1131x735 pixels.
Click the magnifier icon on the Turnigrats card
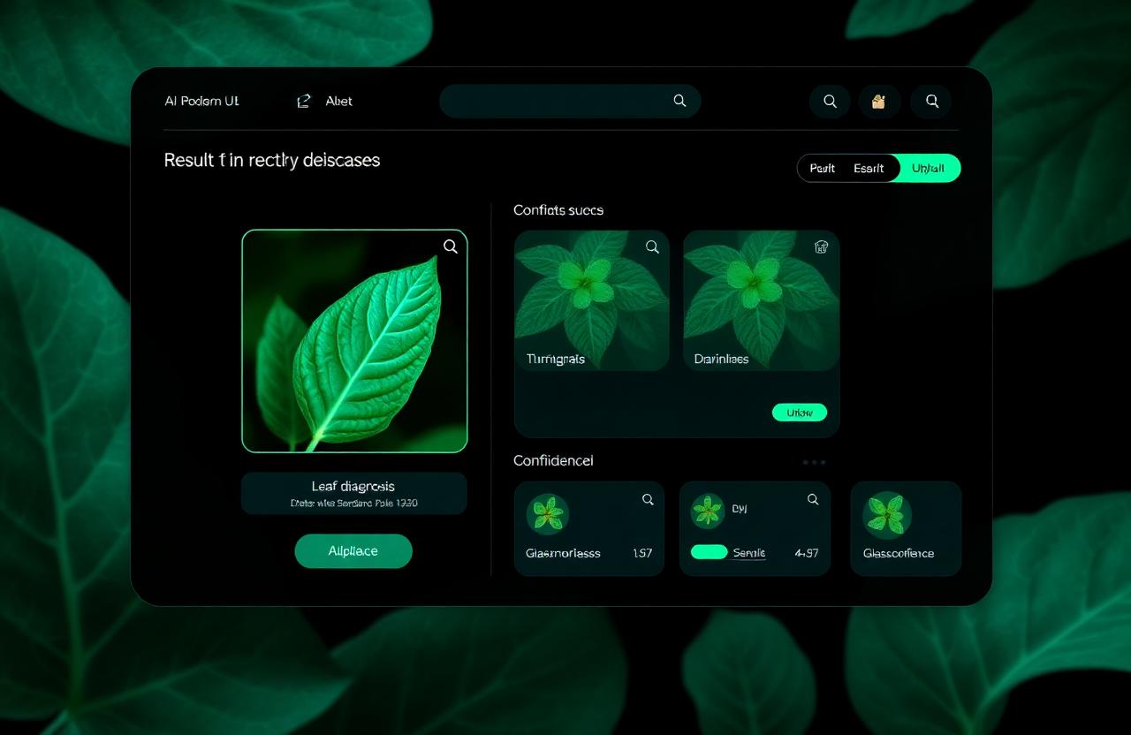[x=652, y=247]
